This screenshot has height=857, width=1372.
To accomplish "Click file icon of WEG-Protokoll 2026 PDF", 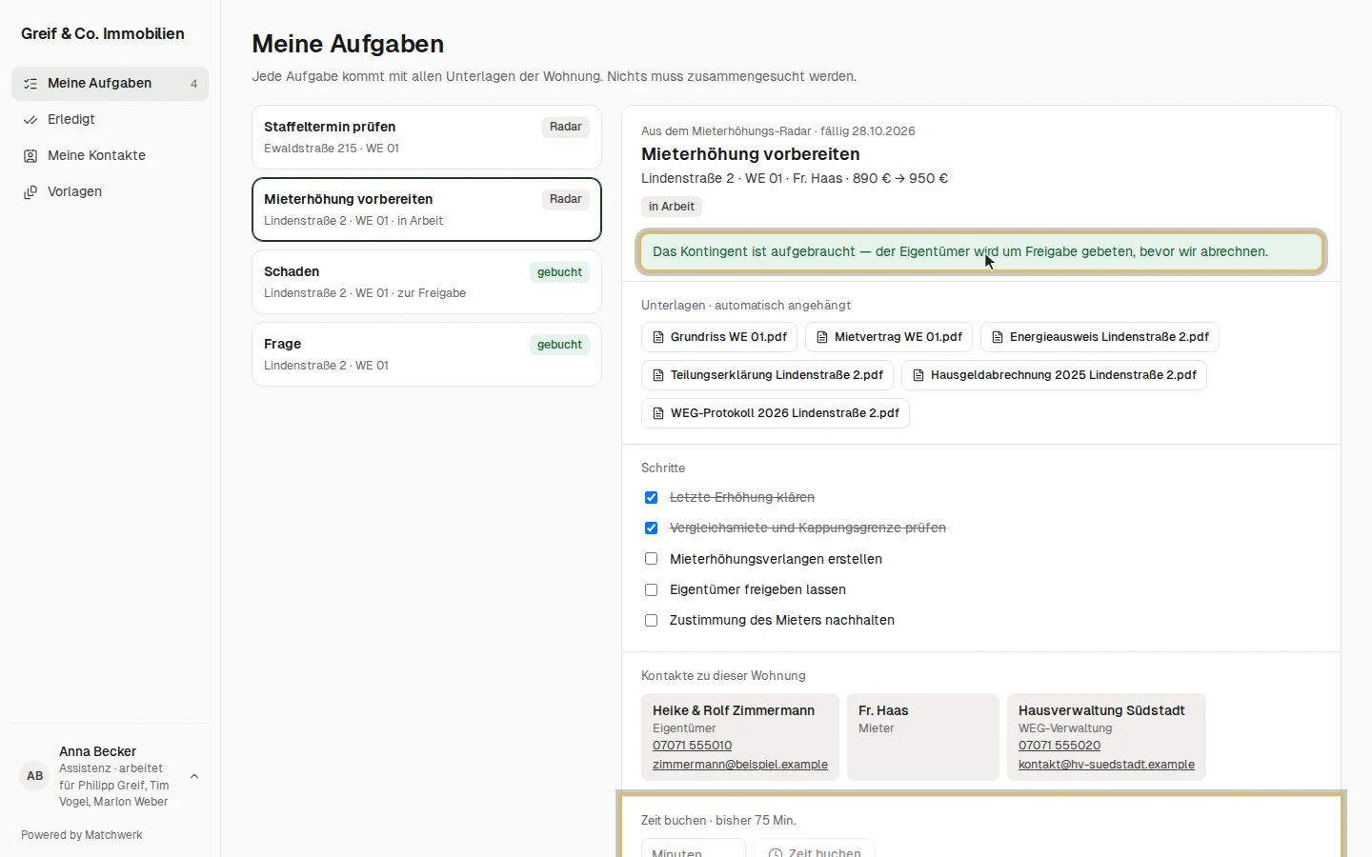I will [658, 413].
